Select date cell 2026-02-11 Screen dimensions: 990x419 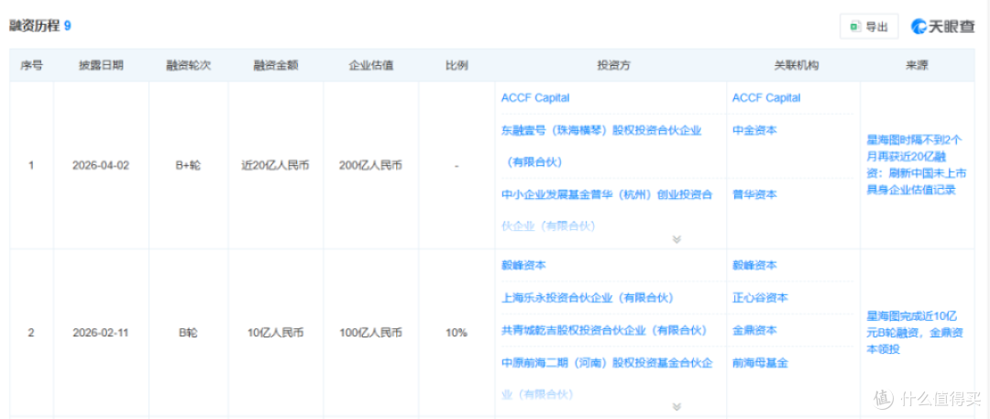click(101, 333)
